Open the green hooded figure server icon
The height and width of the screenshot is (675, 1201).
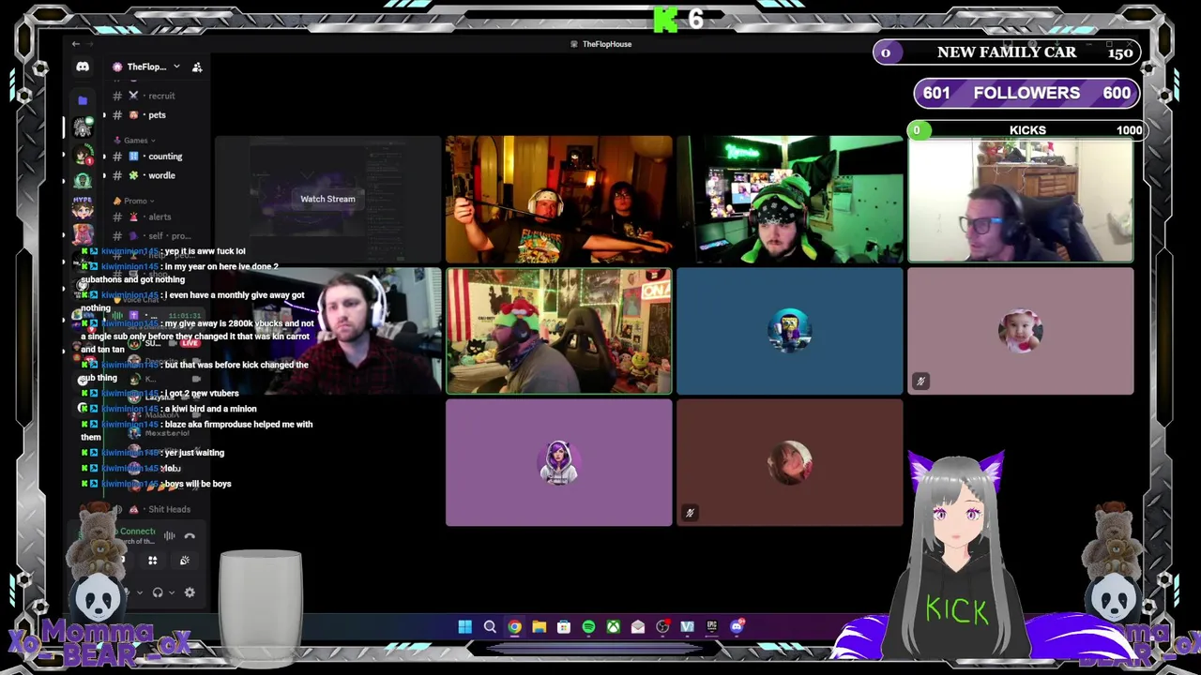pyautogui.click(x=83, y=180)
